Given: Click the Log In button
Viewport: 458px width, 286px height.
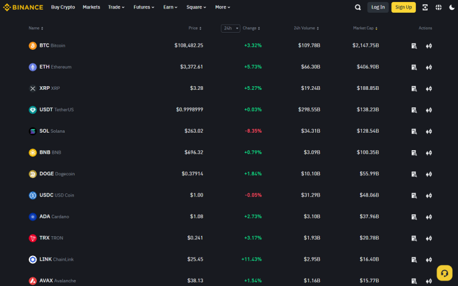Looking at the screenshot, I should point(378,7).
